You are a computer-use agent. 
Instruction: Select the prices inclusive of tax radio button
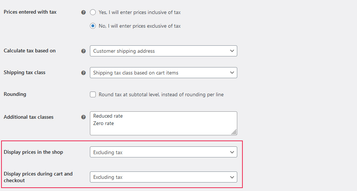93,12
